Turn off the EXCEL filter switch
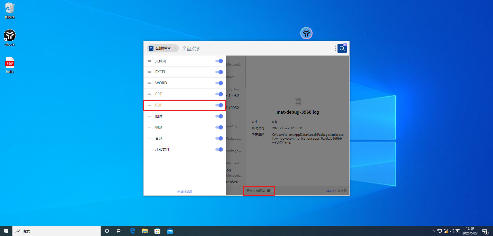Viewport: 493px width, 236px height. 219,72
